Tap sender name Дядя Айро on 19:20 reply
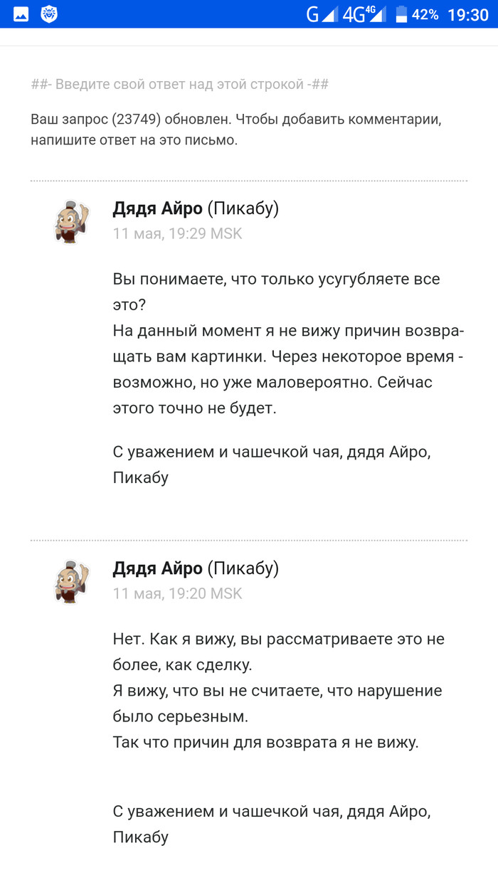Image resolution: width=498 pixels, height=885 pixels. coord(157,568)
